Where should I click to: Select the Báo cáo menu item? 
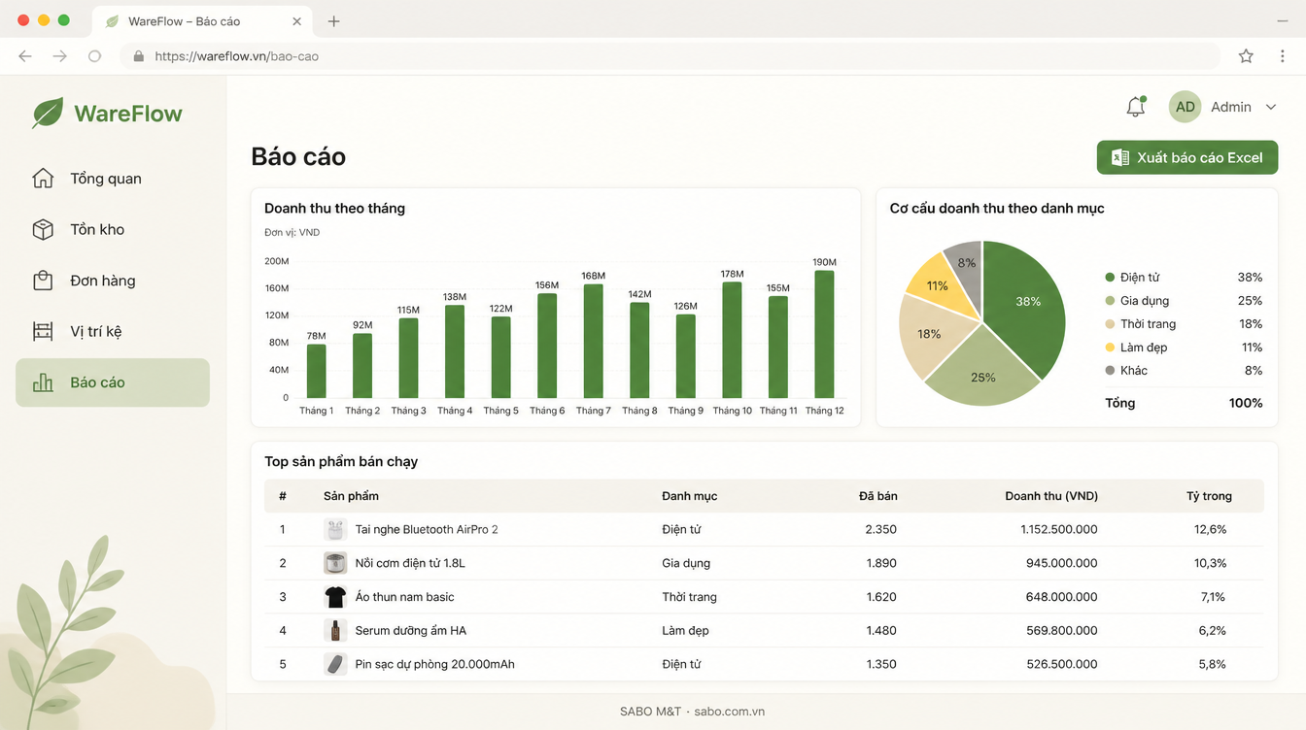click(x=113, y=382)
